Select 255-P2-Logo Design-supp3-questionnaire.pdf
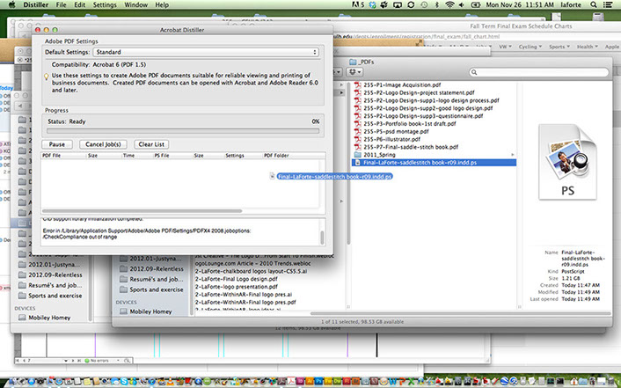The width and height of the screenshot is (621, 388). 423,116
